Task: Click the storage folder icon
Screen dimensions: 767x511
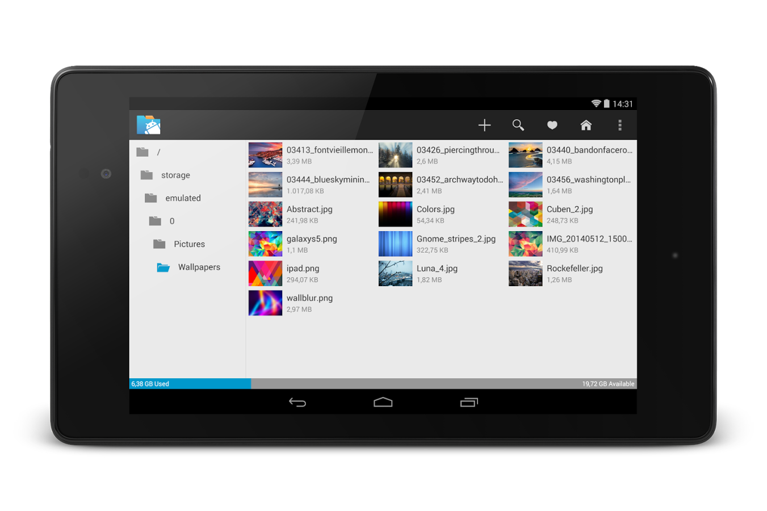Action: 146,175
